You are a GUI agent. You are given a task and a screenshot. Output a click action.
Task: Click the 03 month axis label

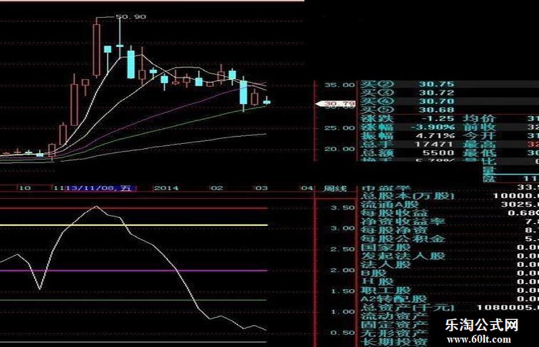261,188
